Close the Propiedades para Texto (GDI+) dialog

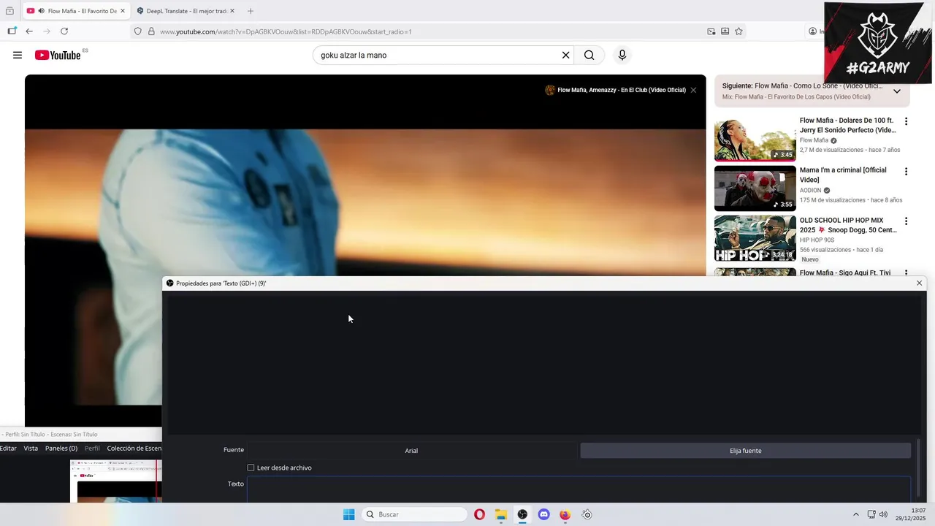tap(919, 283)
